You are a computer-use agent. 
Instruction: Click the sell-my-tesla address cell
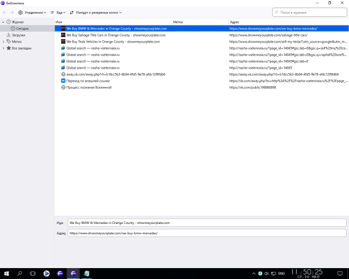[288, 41]
